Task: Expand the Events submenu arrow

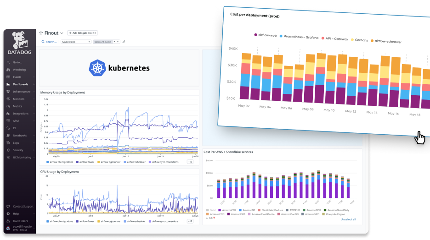Action: click(x=34, y=77)
